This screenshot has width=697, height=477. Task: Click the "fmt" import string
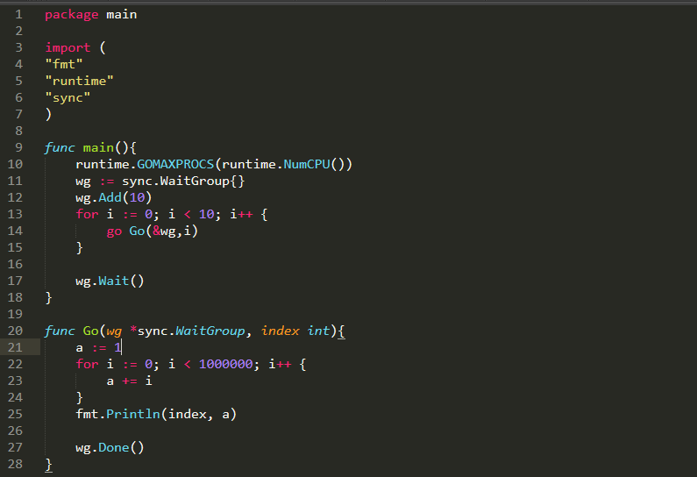(x=64, y=64)
